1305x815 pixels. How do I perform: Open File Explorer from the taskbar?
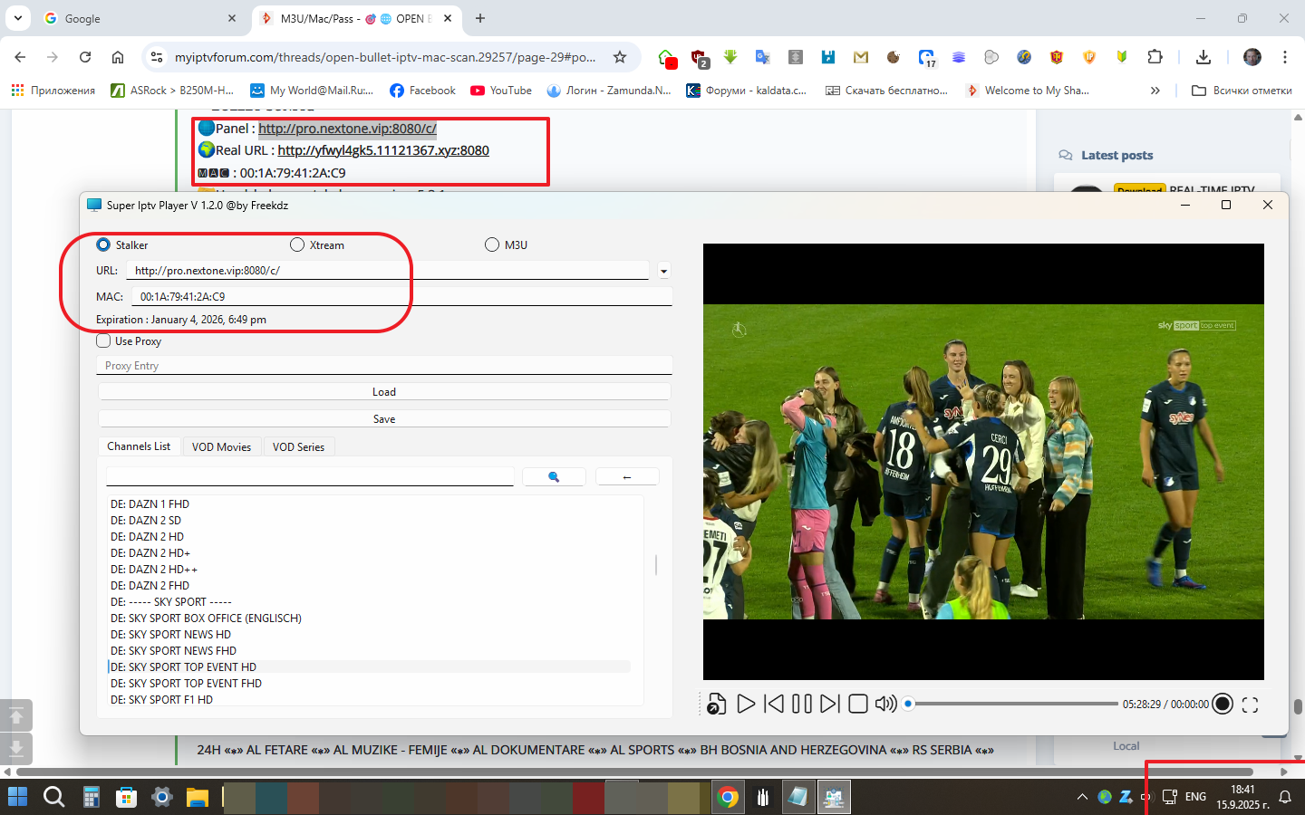[x=198, y=797]
